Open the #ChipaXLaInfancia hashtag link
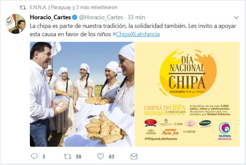This screenshot has width=246, height=165. 136,34
